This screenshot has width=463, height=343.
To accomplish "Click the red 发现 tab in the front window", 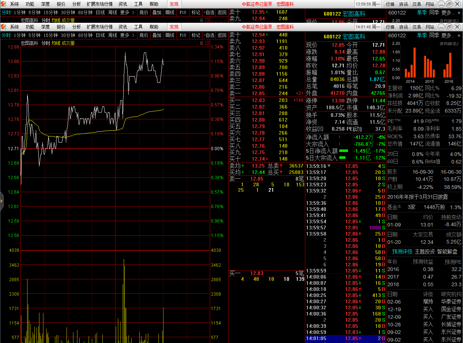I will tap(174, 27).
